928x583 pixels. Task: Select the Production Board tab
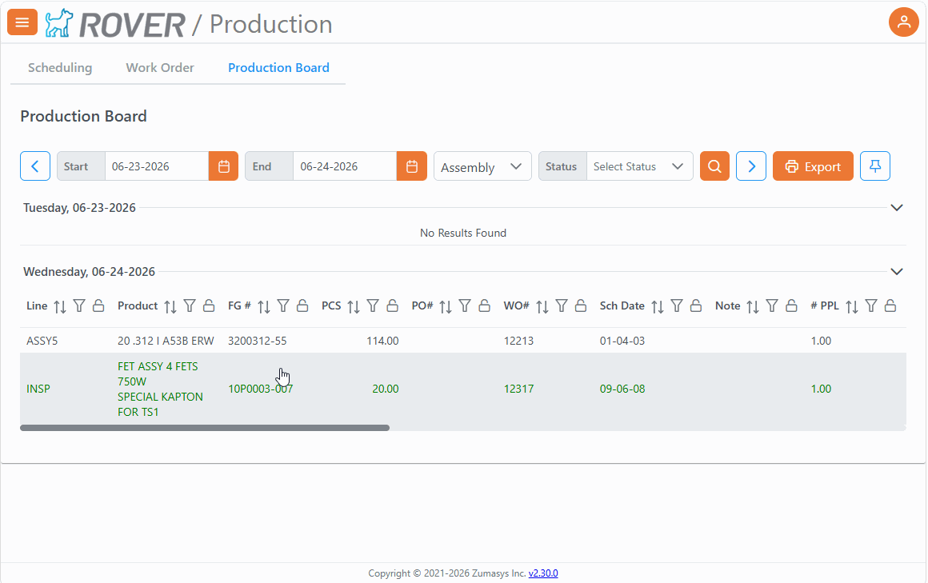click(x=278, y=67)
